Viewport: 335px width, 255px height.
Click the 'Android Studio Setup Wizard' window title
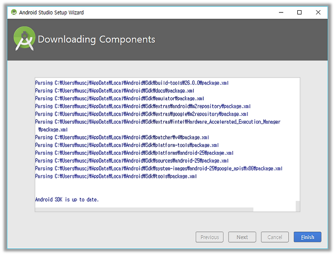[x=51, y=13]
